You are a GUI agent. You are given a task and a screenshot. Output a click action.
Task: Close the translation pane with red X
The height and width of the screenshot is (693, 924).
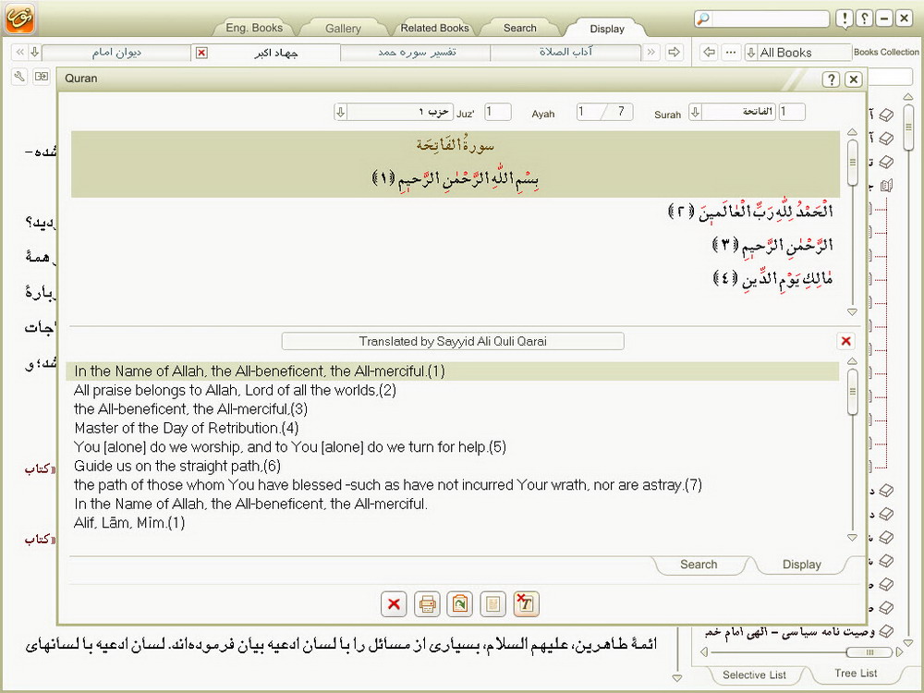point(845,341)
